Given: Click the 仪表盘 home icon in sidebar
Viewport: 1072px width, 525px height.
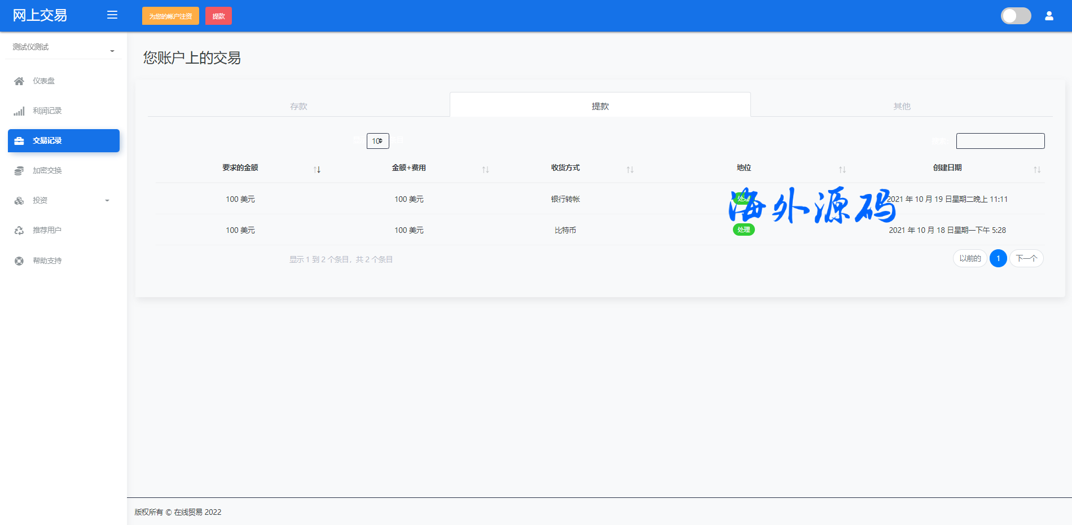Looking at the screenshot, I should tap(19, 81).
